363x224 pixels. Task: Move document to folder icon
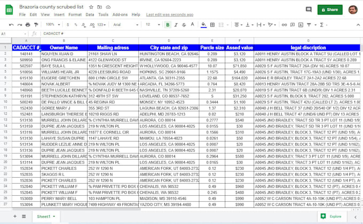point(99,7)
